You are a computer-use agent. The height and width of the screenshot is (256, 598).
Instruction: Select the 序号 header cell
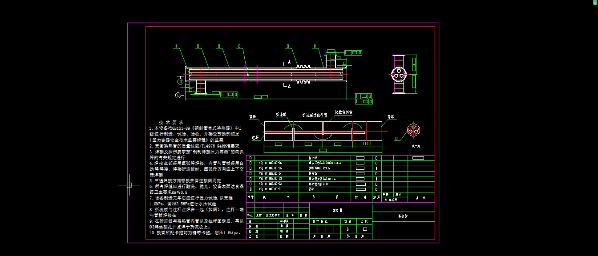(x=250, y=196)
